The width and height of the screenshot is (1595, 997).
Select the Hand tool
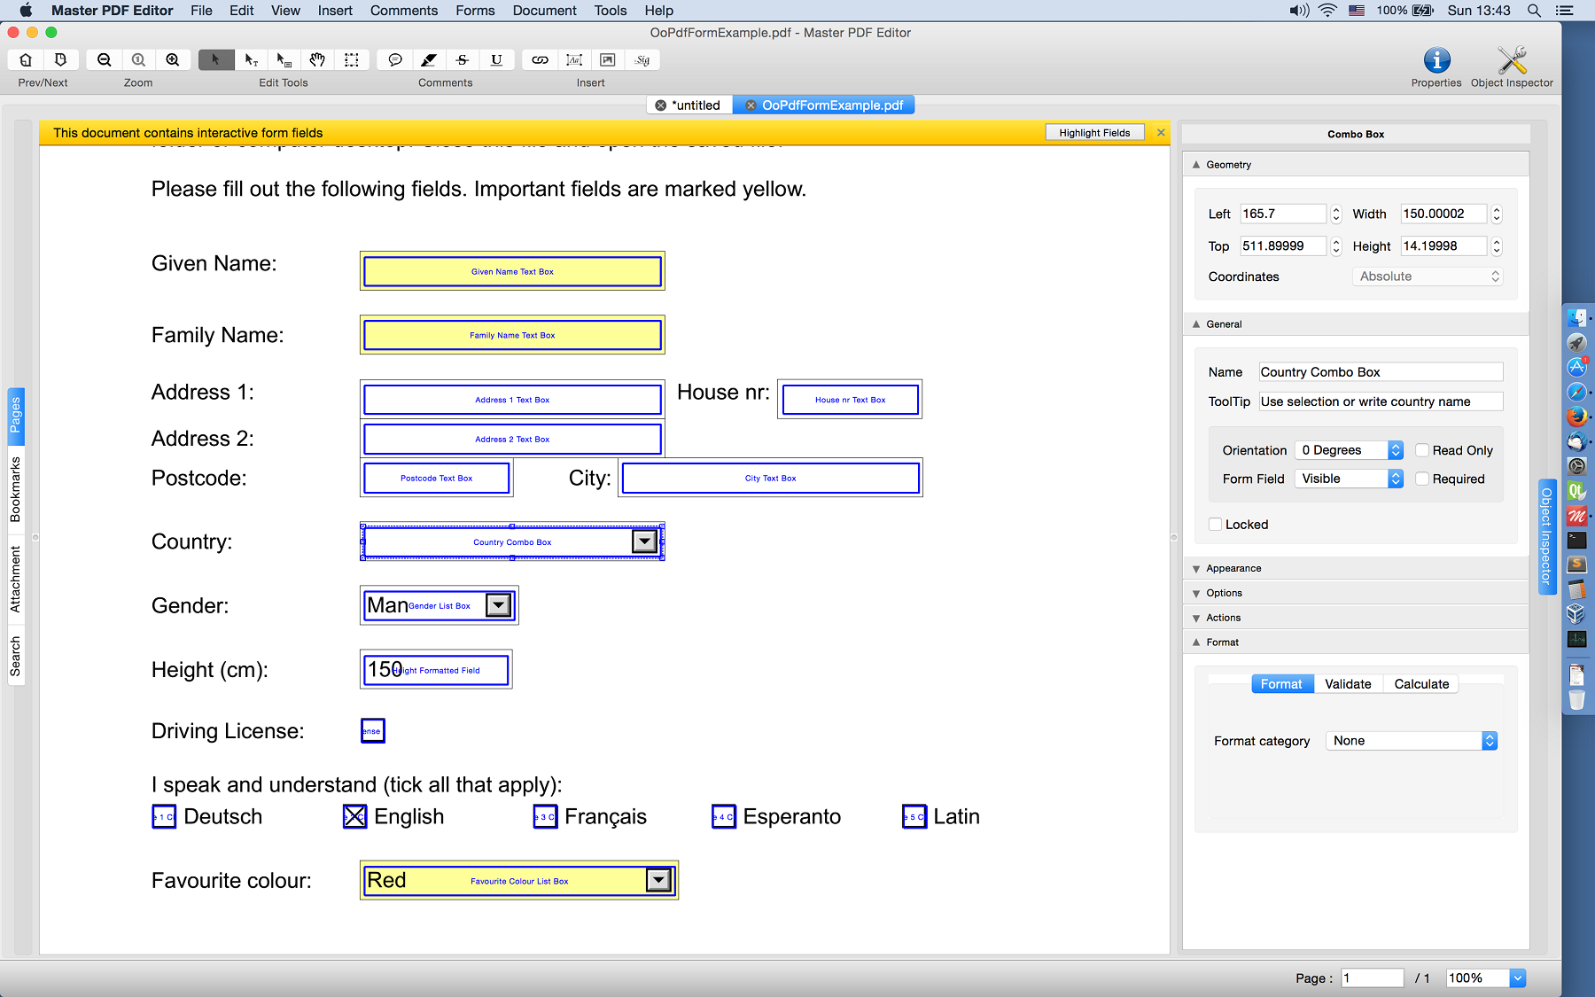317,60
